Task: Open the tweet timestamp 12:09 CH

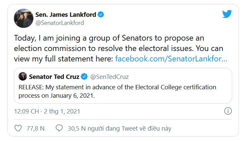Action: 26,111
